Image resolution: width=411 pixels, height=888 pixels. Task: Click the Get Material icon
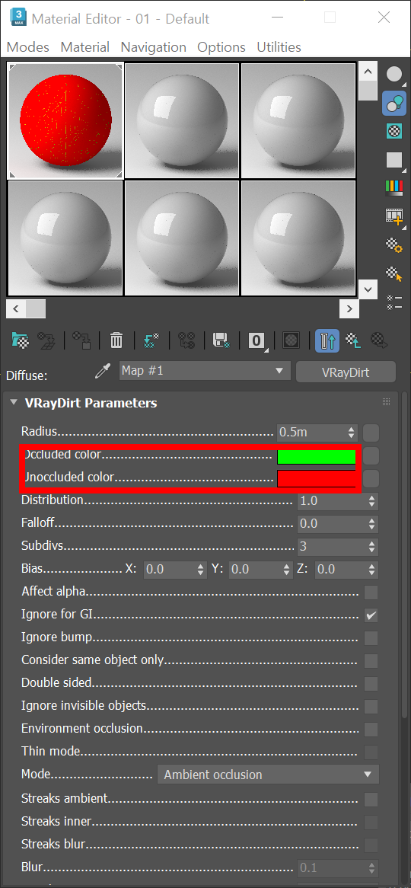coord(21,340)
